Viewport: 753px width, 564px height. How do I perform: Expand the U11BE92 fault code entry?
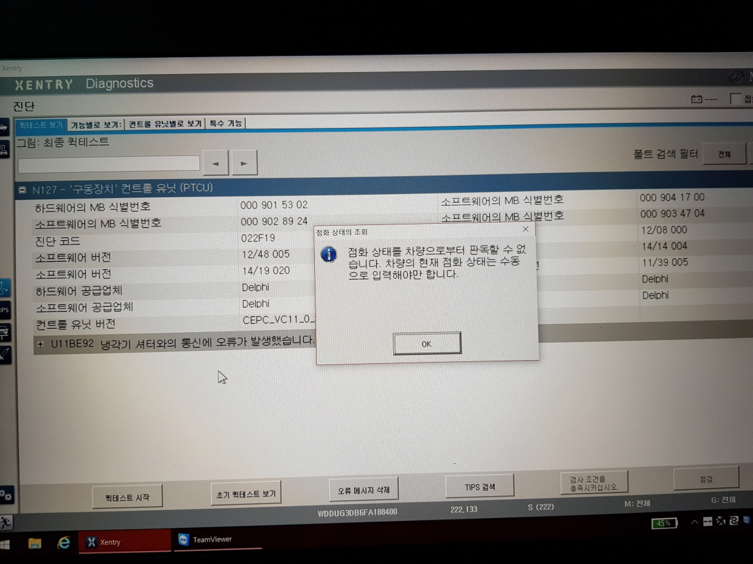pos(40,343)
